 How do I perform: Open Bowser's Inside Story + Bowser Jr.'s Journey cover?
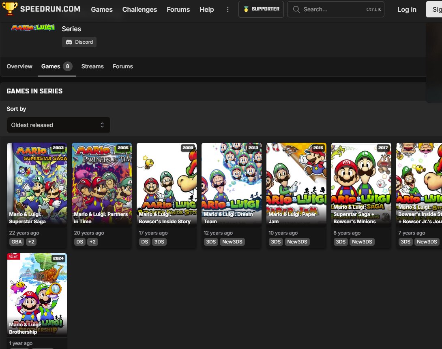419,184
